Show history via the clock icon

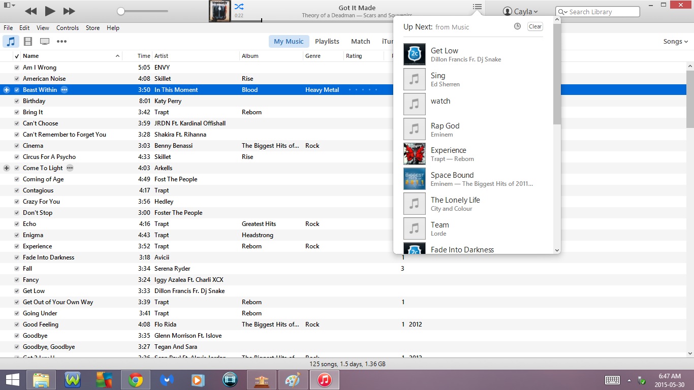click(x=517, y=26)
